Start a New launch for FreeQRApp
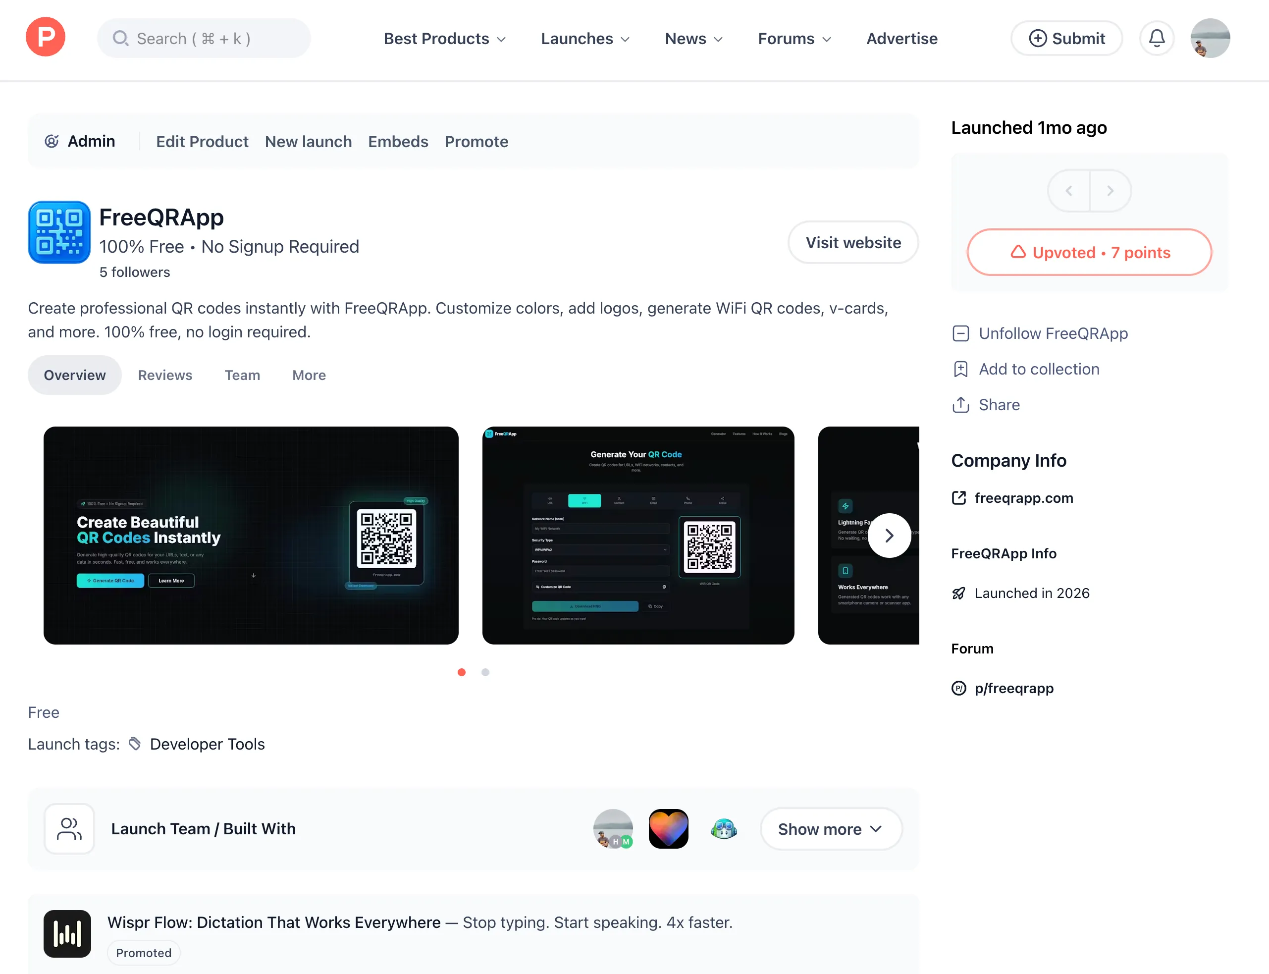This screenshot has width=1269, height=974. pos(309,142)
